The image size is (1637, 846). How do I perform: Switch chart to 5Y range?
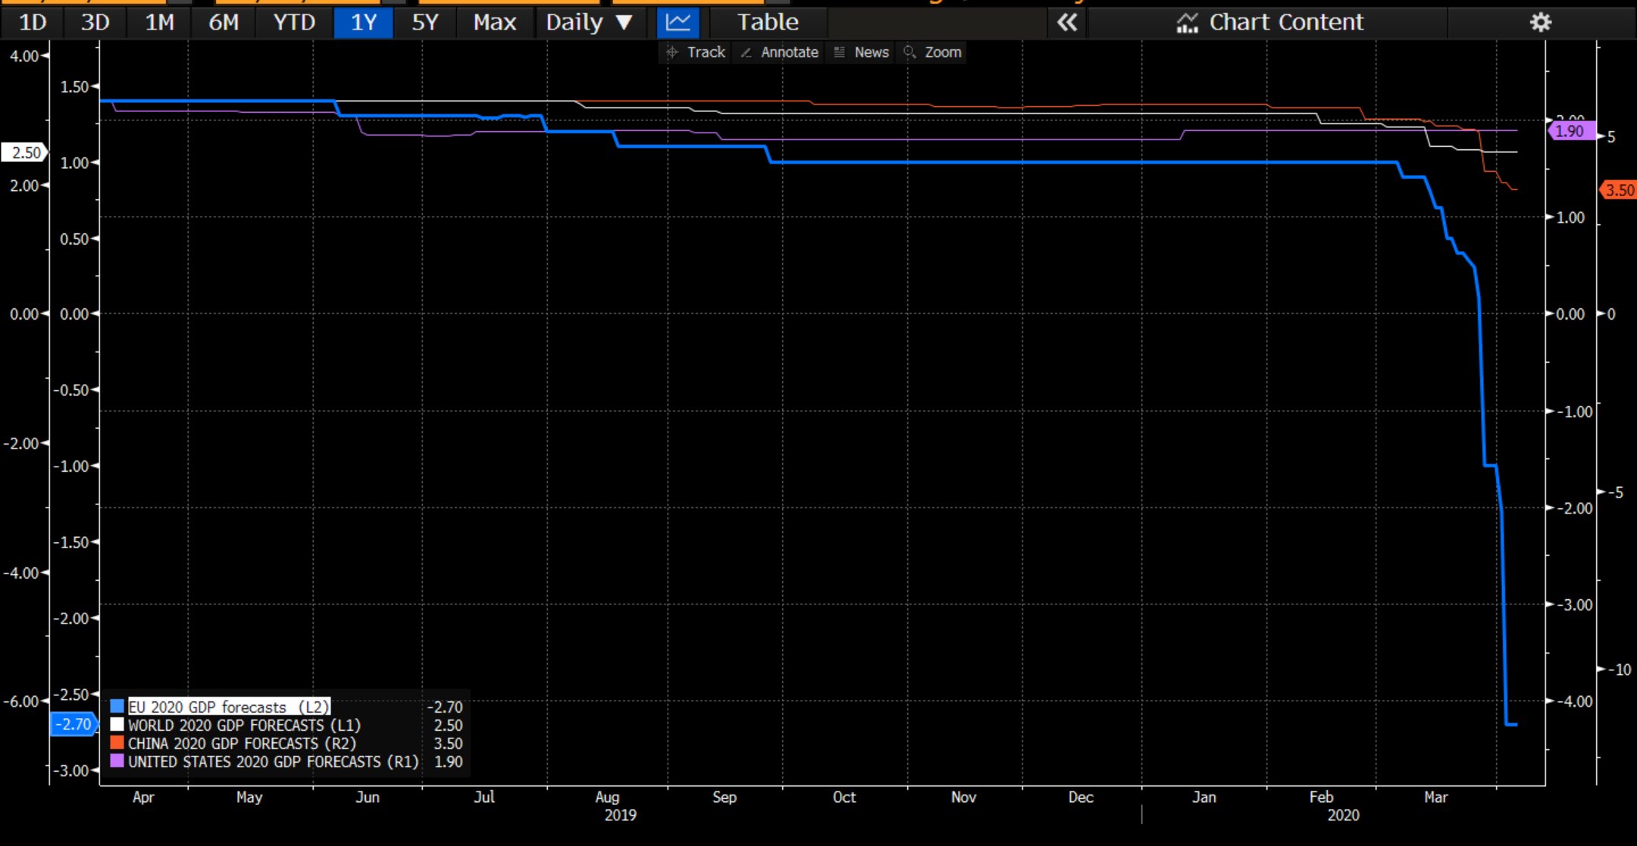click(425, 22)
